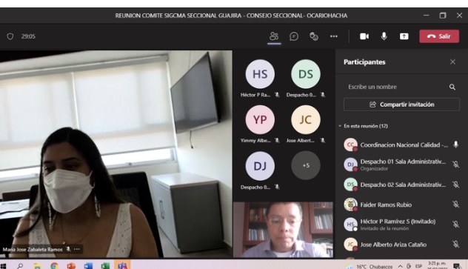Viewport: 468px width, 269px height.
Task: Toggle mic for Despacho 01 Sala Administrativa
Action: [x=455, y=165]
